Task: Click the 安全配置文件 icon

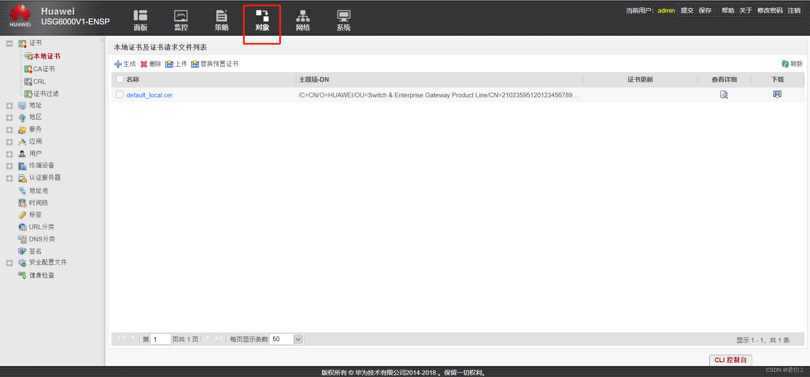Action: 22,263
